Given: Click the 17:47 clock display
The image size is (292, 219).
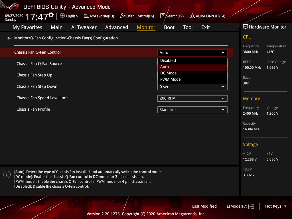Looking at the screenshot, I should coord(37,17).
